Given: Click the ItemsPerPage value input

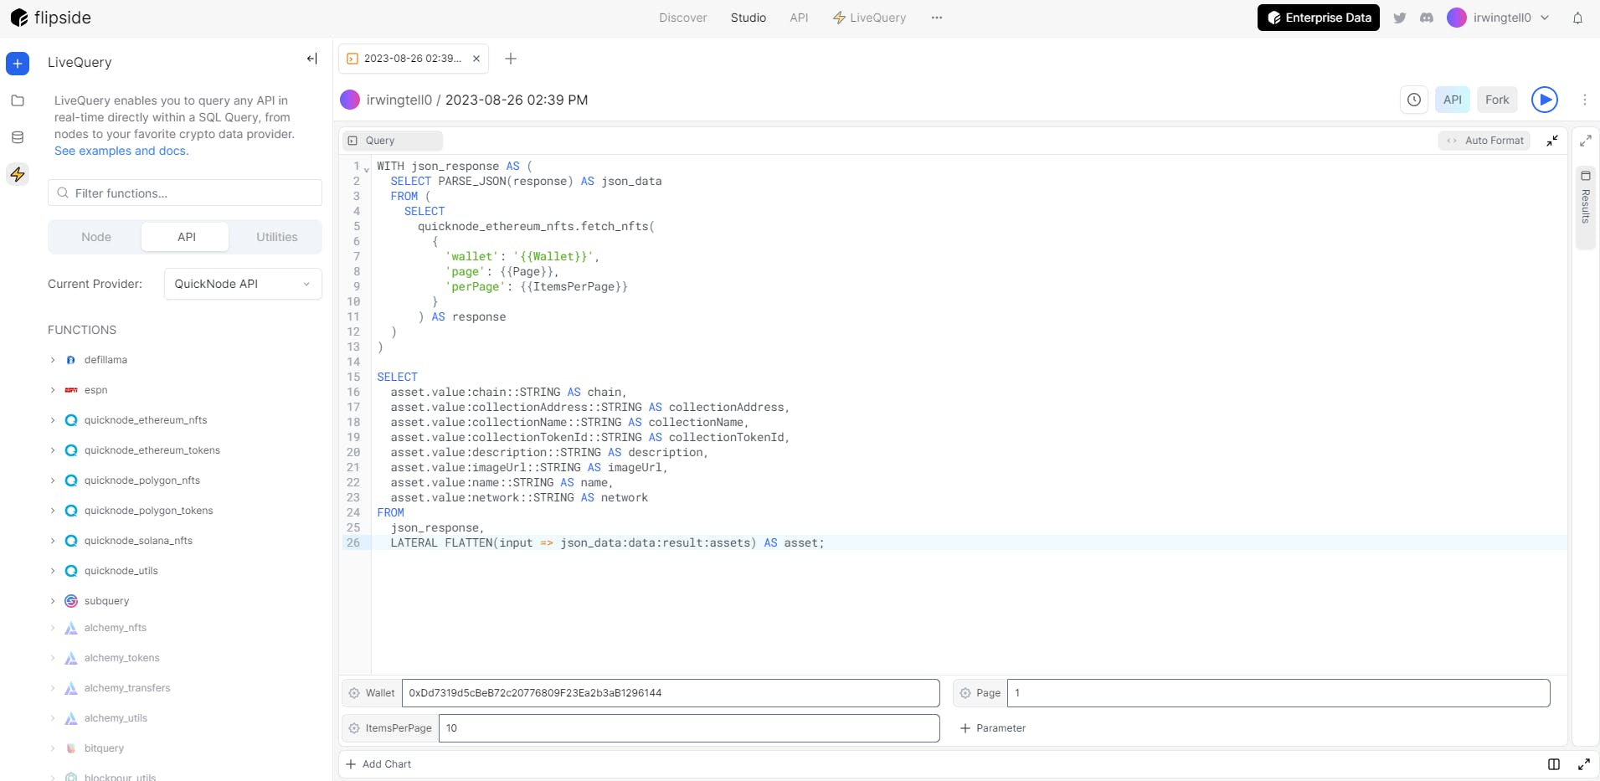Looking at the screenshot, I should (689, 728).
